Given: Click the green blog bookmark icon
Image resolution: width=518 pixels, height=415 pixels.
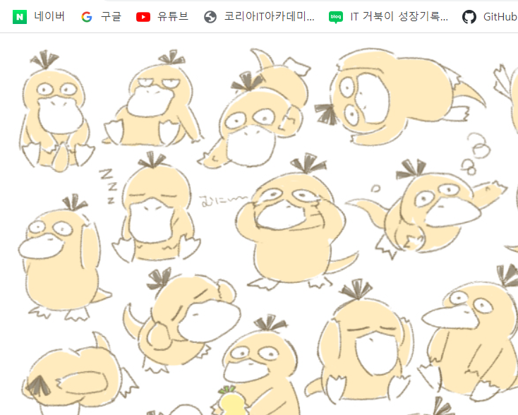Looking at the screenshot, I should [336, 17].
